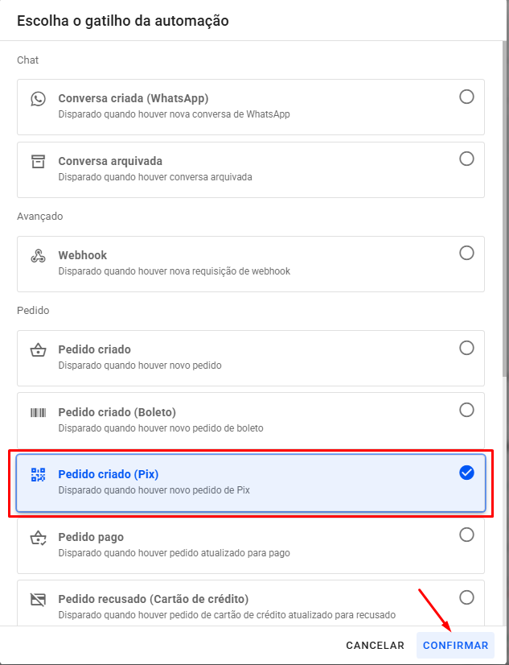Click the basket icon beside Pedido criado

tap(39, 350)
